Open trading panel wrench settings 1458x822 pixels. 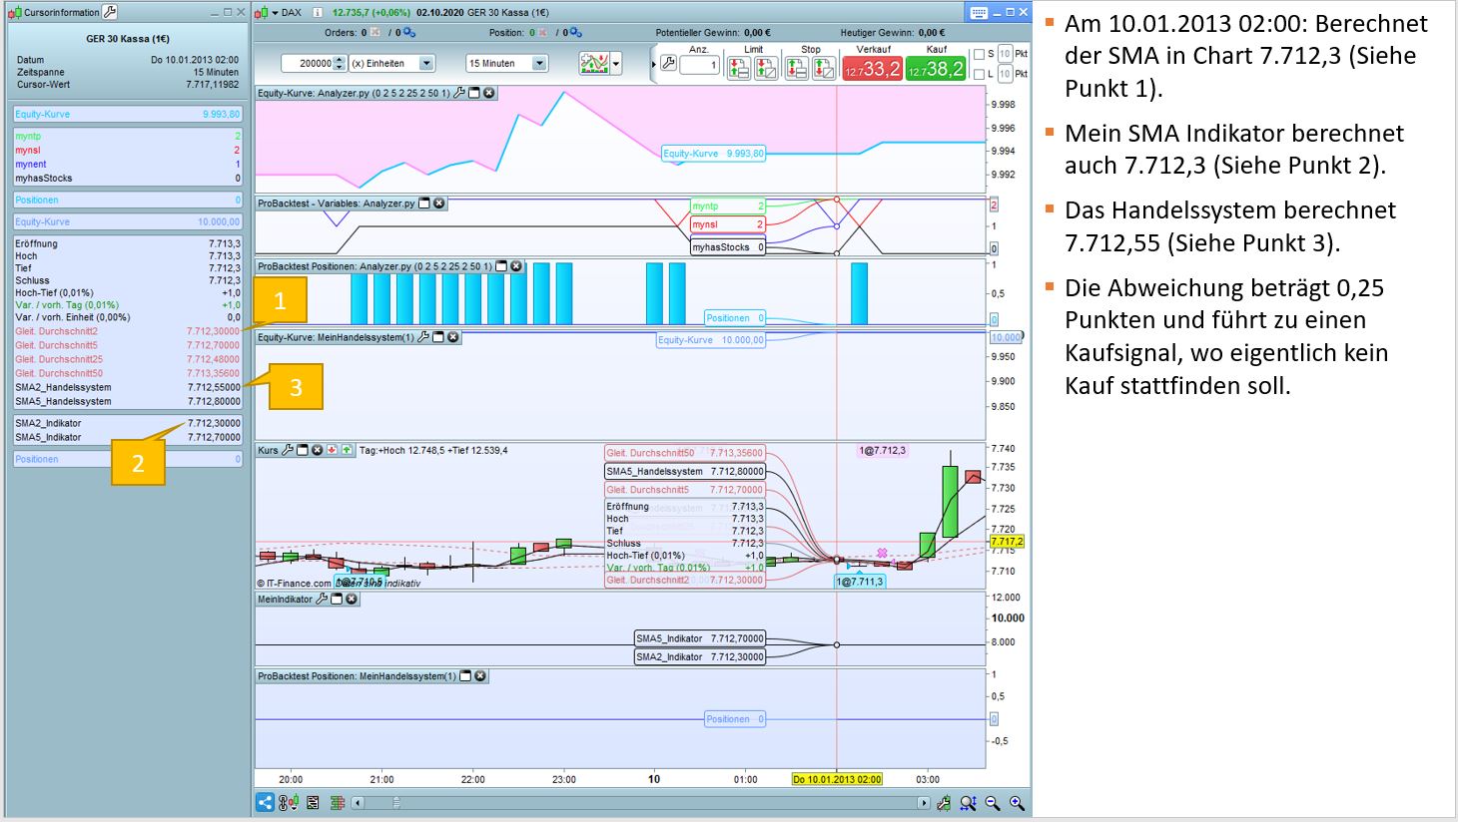(669, 63)
